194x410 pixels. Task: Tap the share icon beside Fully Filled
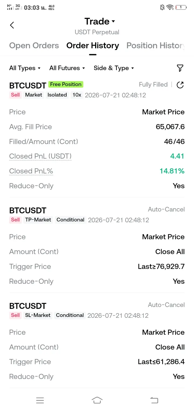pyautogui.click(x=180, y=85)
